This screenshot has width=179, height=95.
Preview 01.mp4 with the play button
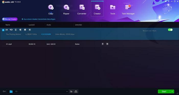click(103, 44)
